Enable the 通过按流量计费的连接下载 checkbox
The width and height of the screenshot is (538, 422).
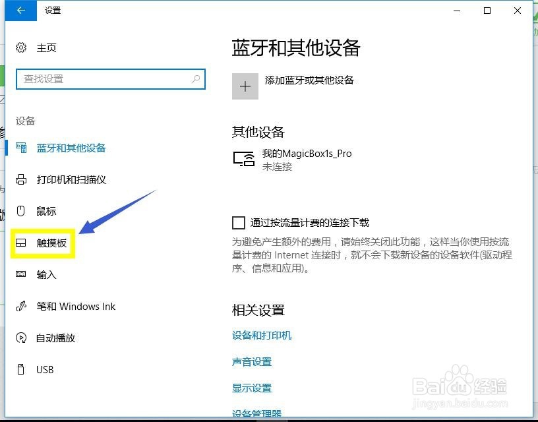[x=239, y=223]
